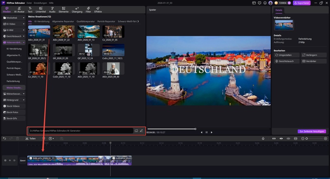Viewport: 330px width, 179px height.
Task: Zoom out the timeline with minus icon
Action: point(303,139)
